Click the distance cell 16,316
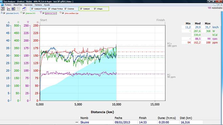Screen dimensions: 223x125 click(185, 122)
